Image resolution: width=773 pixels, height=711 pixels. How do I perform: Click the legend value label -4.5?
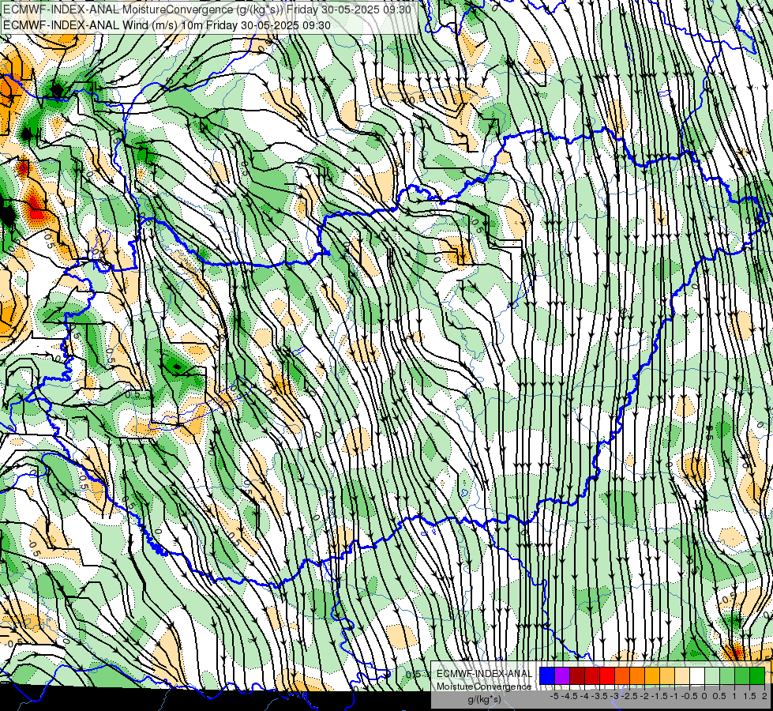pos(569,696)
